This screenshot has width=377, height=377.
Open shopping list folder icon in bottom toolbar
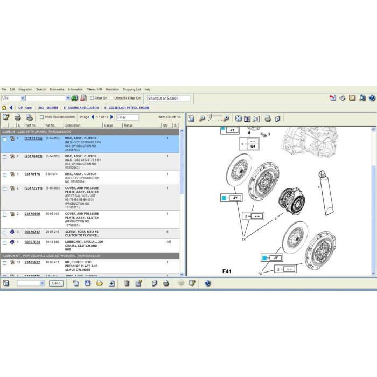(100, 283)
